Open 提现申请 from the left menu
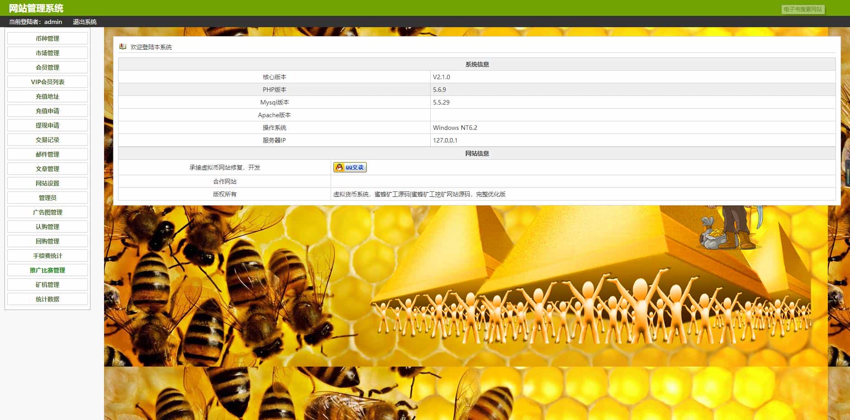This screenshot has width=850, height=420. tap(47, 125)
